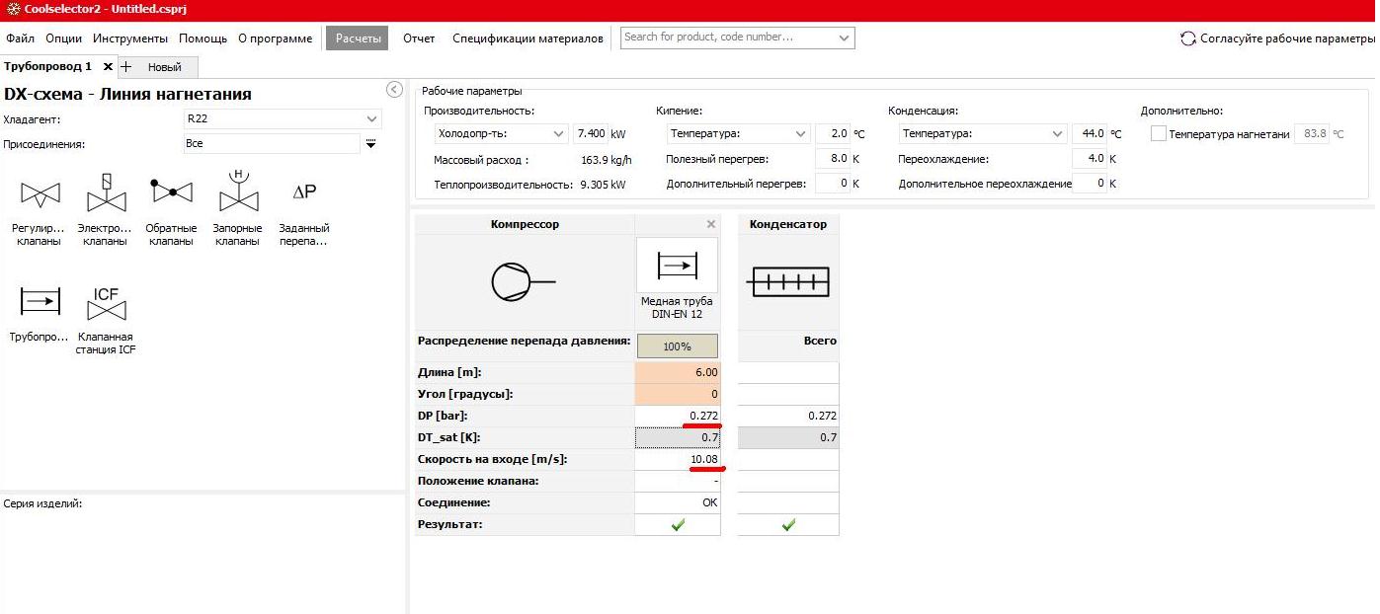Choose the Электро... клапаны solenoid valve icon
This screenshot has height=614, width=1380.
[x=106, y=193]
